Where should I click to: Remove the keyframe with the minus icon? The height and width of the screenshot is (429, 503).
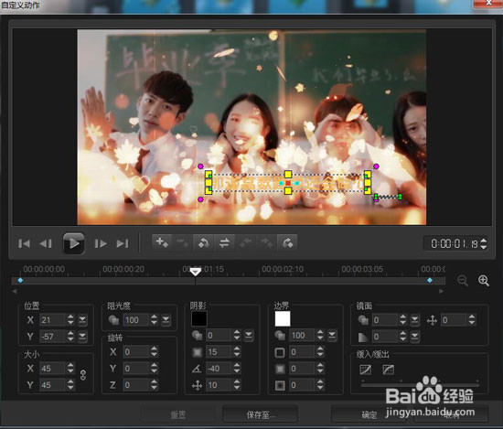183,242
